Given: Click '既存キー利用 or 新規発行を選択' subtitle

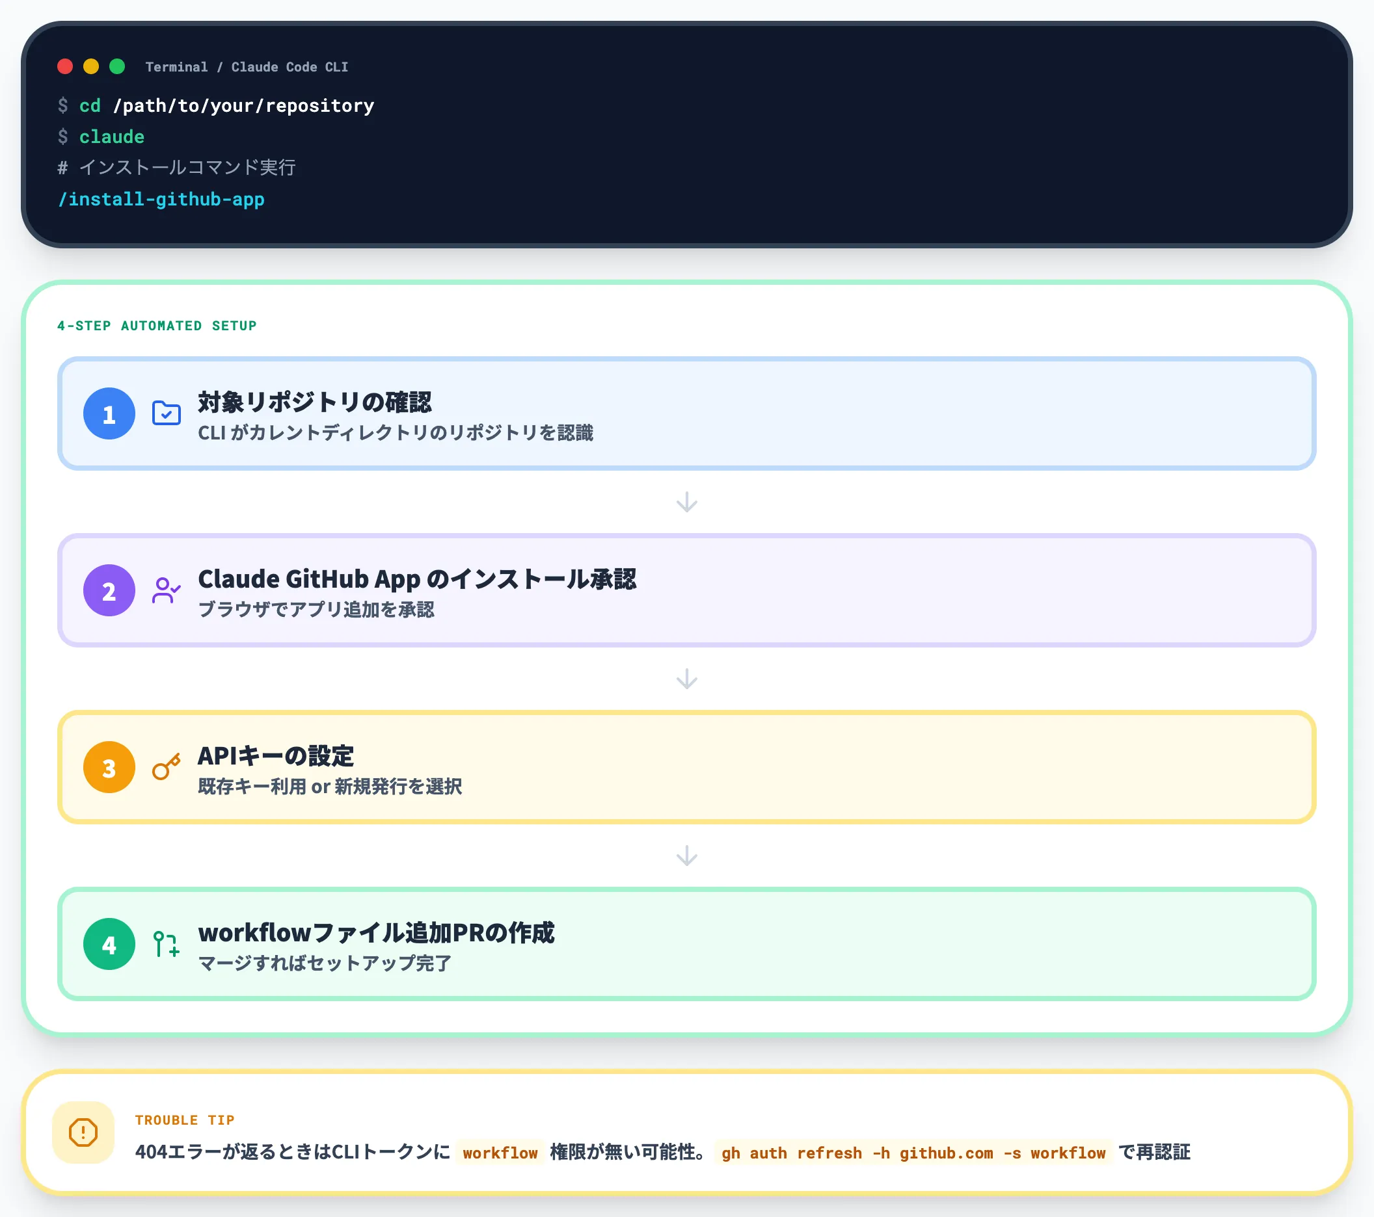Looking at the screenshot, I should tap(329, 786).
